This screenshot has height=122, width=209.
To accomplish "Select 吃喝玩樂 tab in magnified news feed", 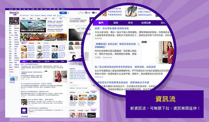I will point(146,23).
